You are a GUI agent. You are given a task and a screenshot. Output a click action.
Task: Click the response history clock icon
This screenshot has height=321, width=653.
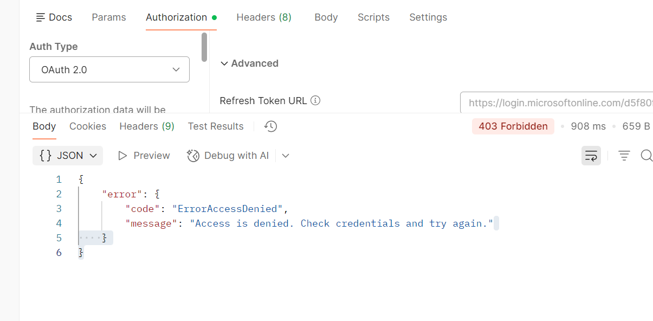(x=270, y=126)
